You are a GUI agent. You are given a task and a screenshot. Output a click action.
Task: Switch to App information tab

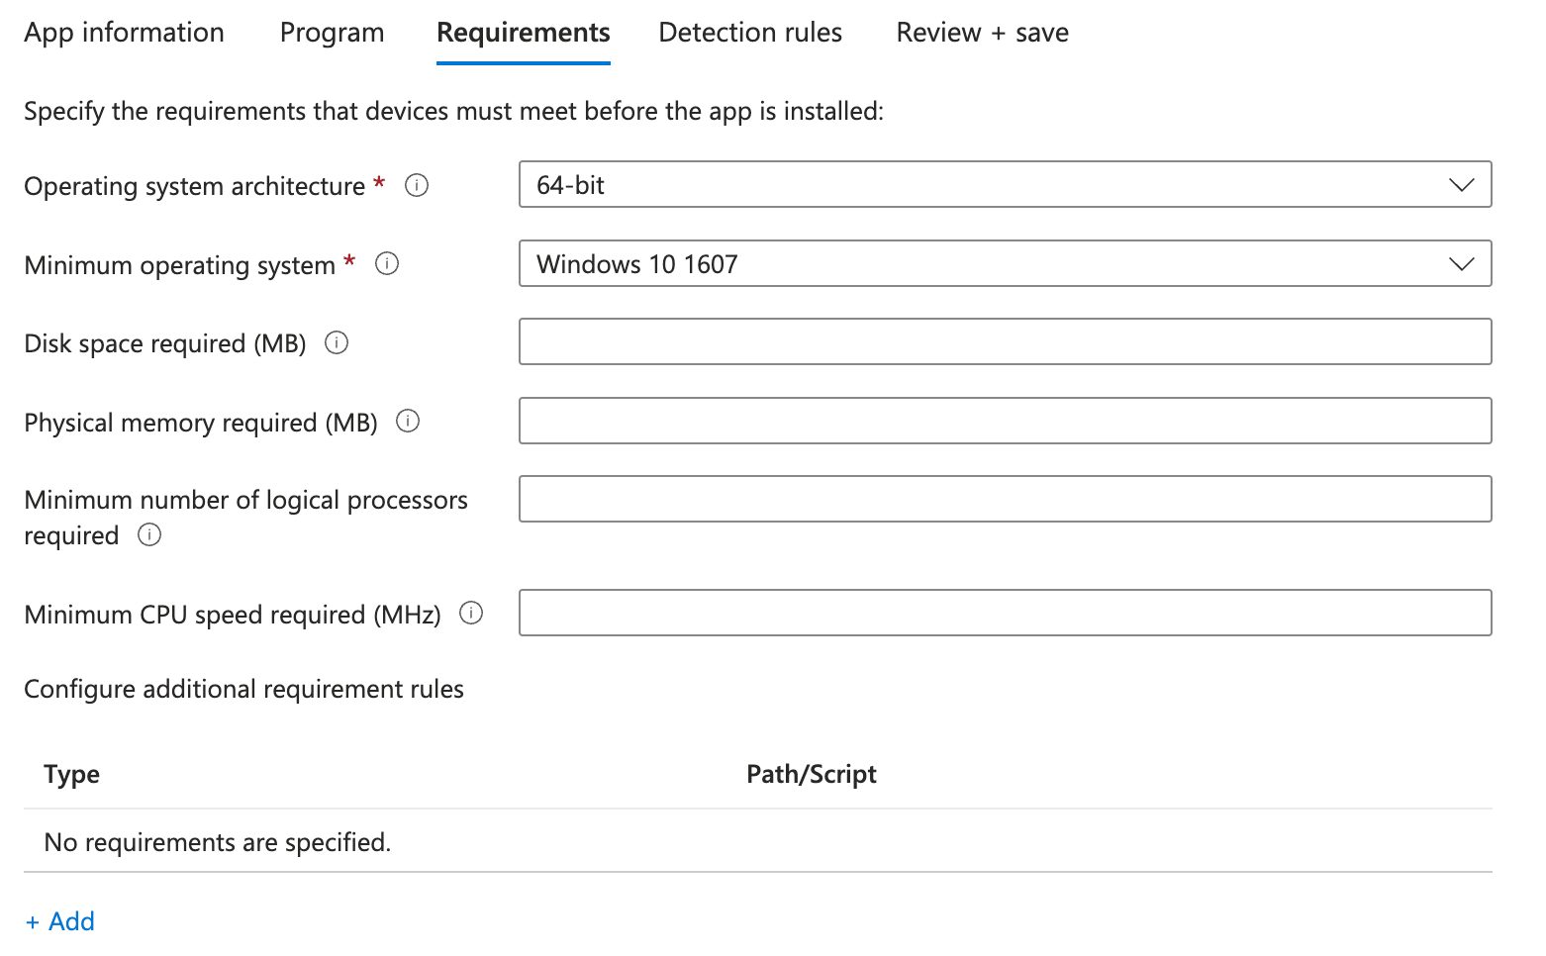pos(125,33)
